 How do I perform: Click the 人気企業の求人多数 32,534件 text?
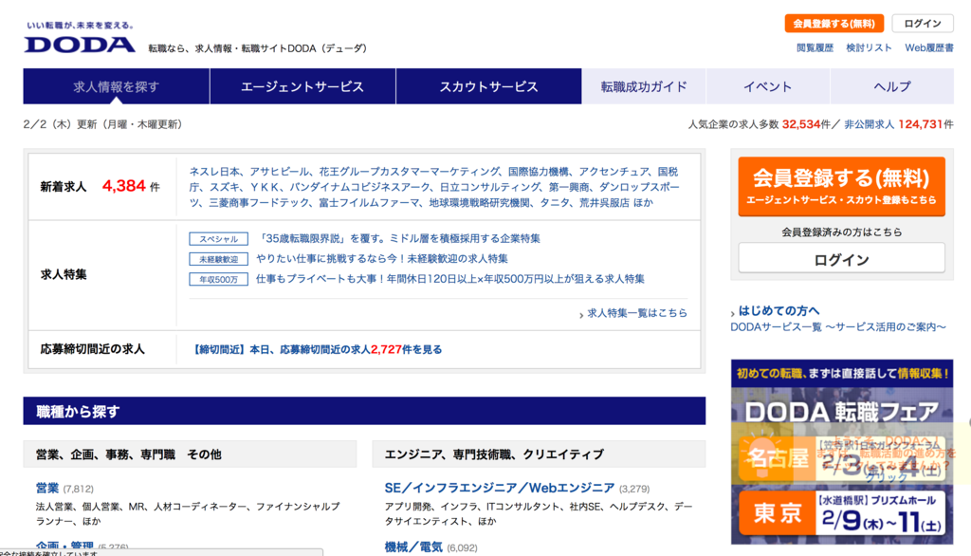760,124
